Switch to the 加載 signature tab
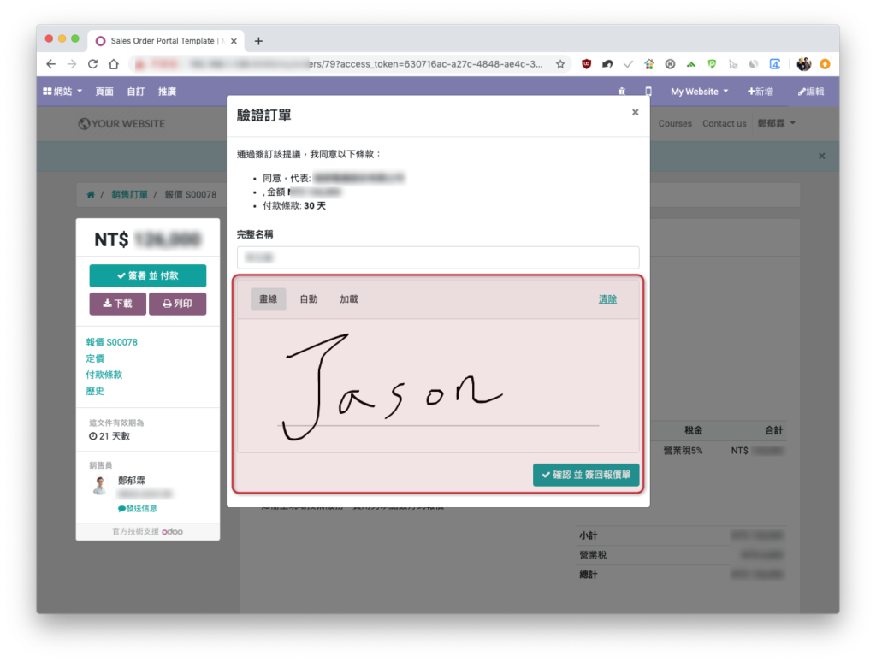The image size is (876, 662). [x=349, y=298]
